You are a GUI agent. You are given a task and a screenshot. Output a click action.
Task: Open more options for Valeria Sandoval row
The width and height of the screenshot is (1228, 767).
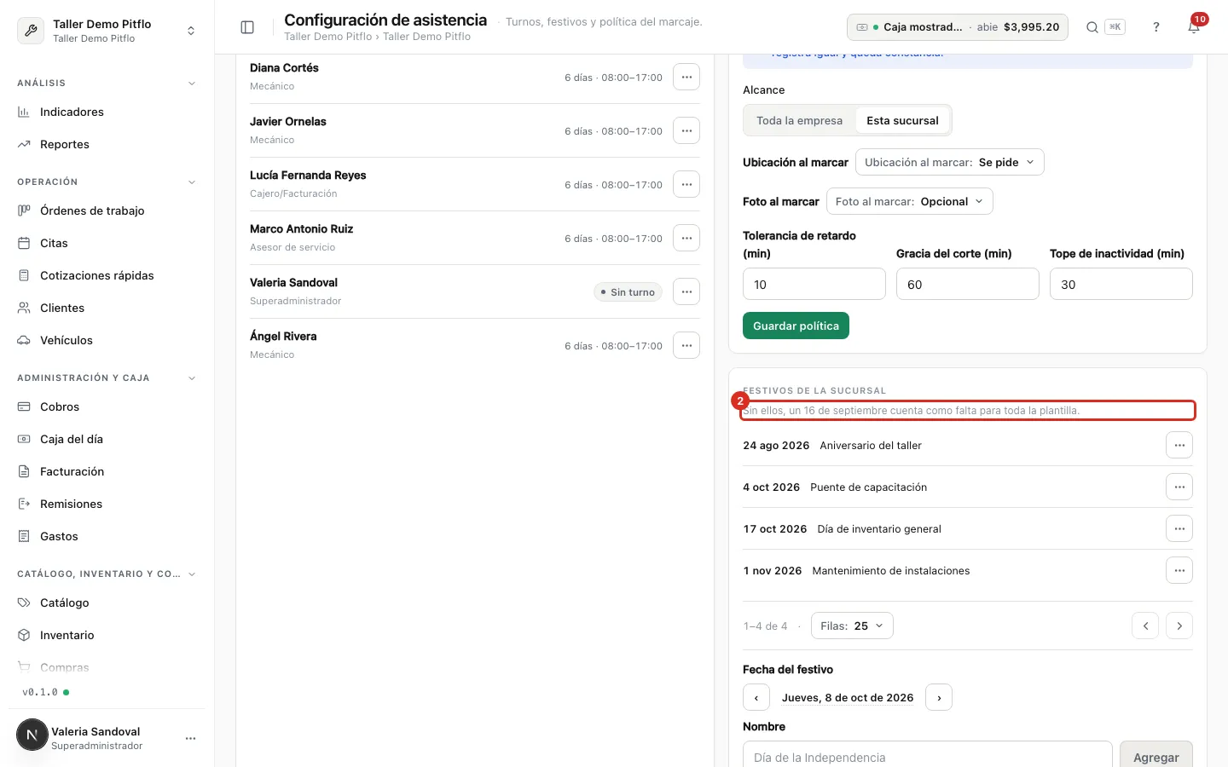point(686,291)
